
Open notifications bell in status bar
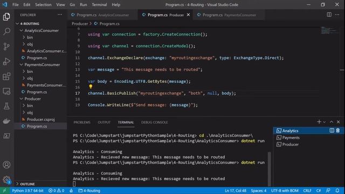click(337, 190)
